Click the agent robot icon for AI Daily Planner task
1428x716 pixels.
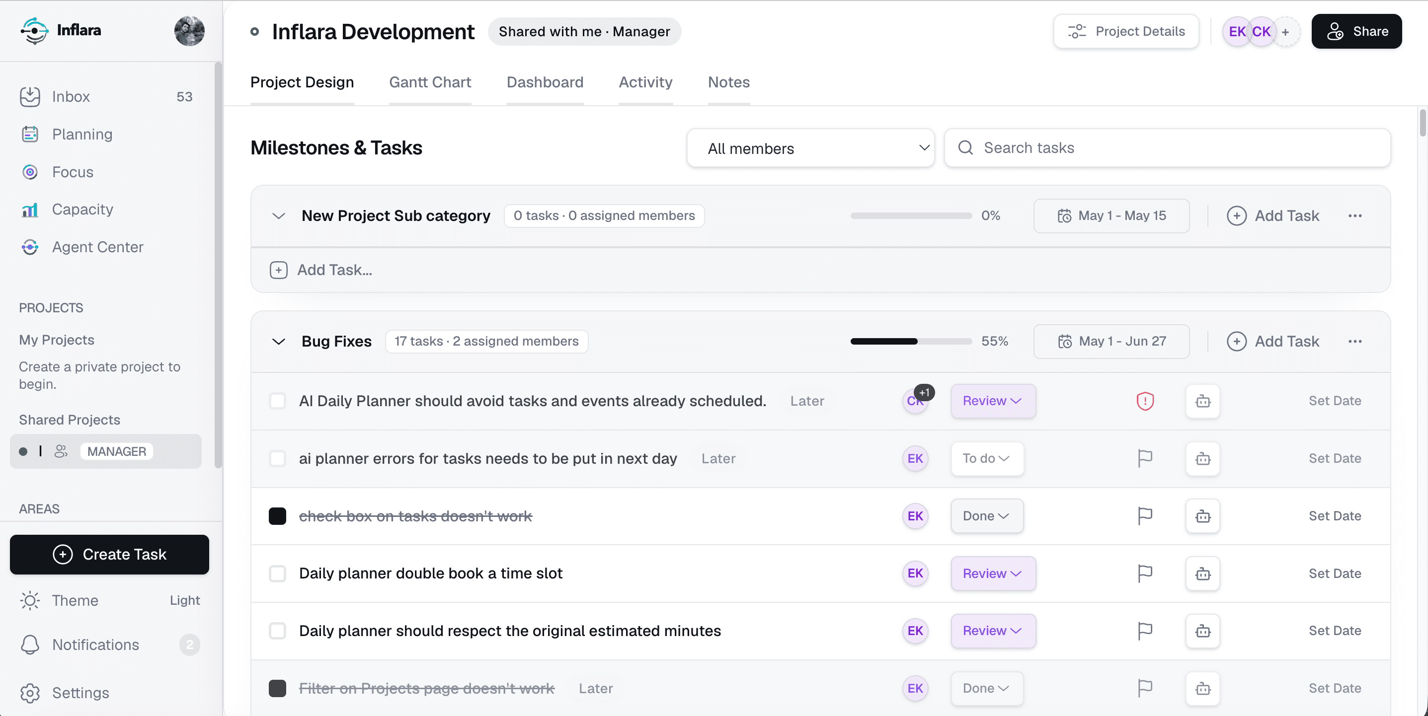[1202, 401]
